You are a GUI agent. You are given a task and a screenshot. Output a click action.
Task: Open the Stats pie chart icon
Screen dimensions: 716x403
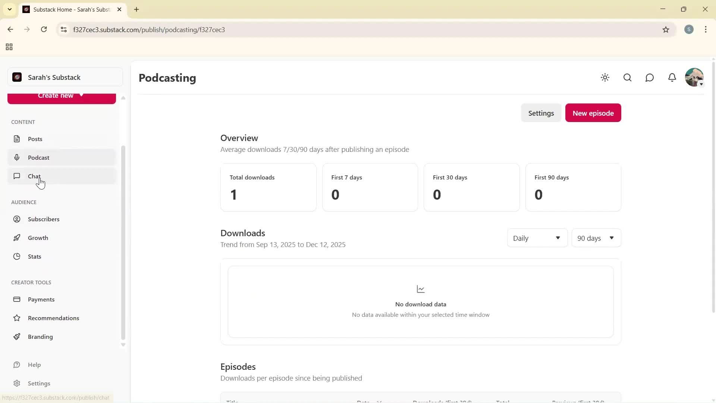coord(17,256)
